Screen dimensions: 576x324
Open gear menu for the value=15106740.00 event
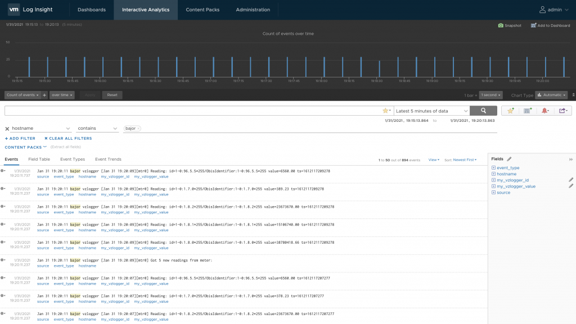click(x=3, y=224)
